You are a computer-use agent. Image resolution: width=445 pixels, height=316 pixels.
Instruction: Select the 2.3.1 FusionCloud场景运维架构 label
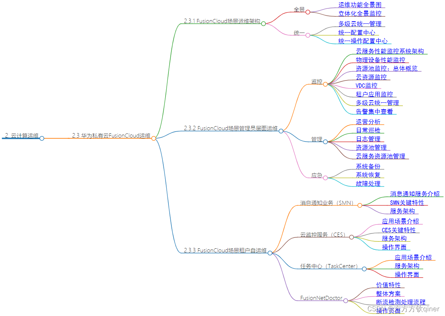pos(222,21)
